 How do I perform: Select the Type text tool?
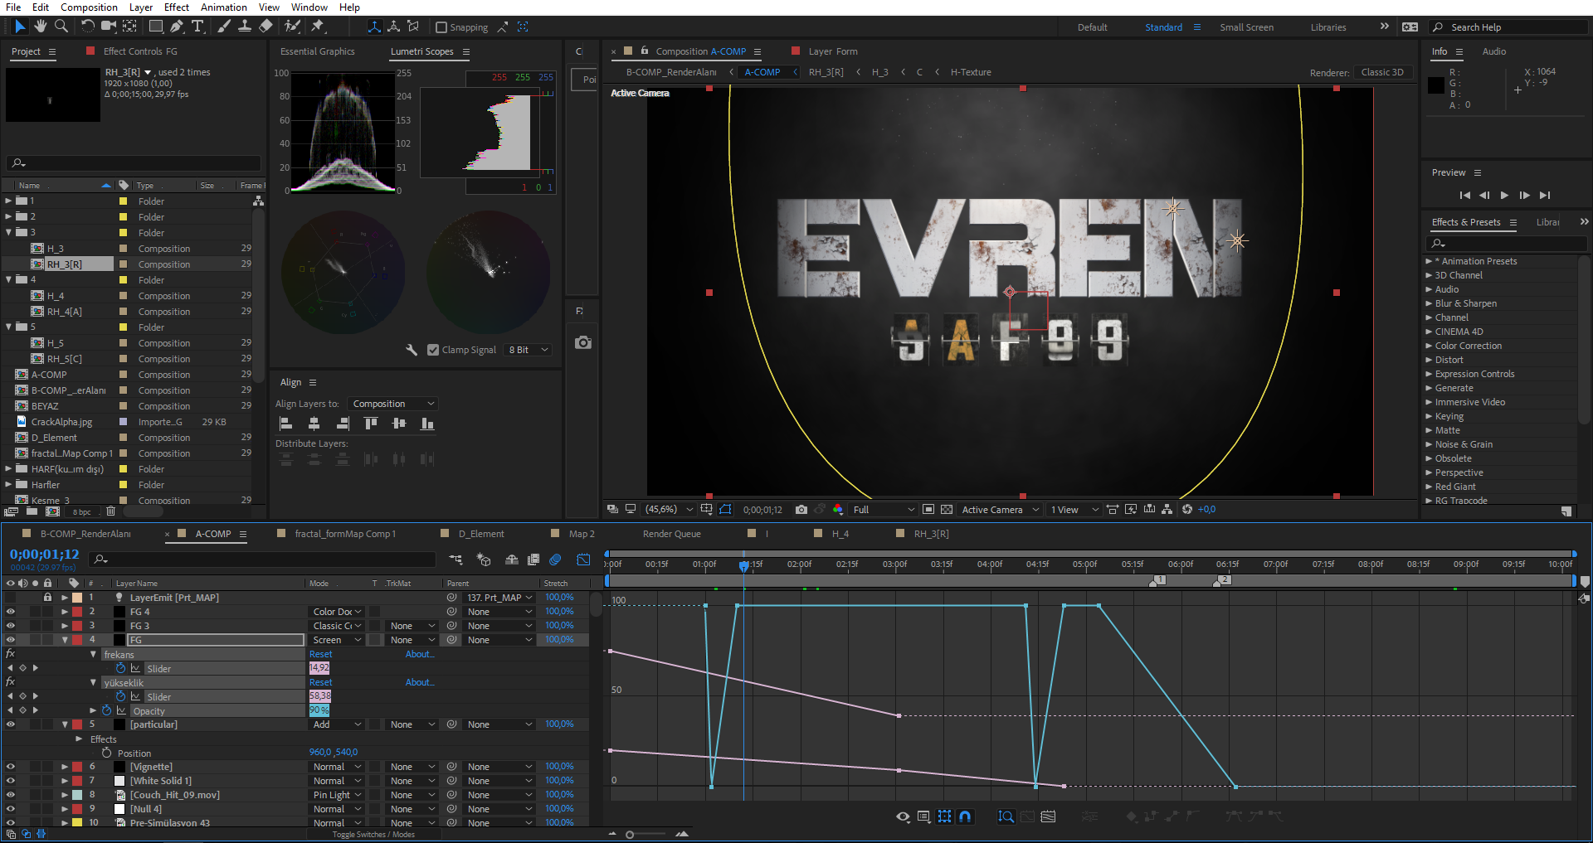click(x=197, y=27)
